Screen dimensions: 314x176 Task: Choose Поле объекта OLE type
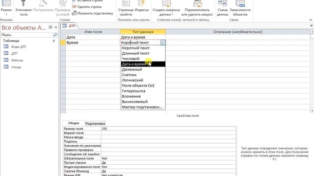pos(143,86)
